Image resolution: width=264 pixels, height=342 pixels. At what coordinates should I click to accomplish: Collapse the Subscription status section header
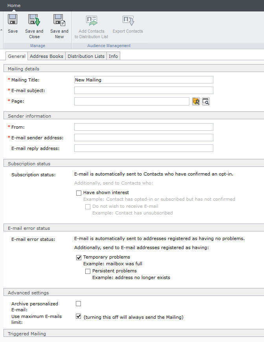pyautogui.click(x=134, y=163)
